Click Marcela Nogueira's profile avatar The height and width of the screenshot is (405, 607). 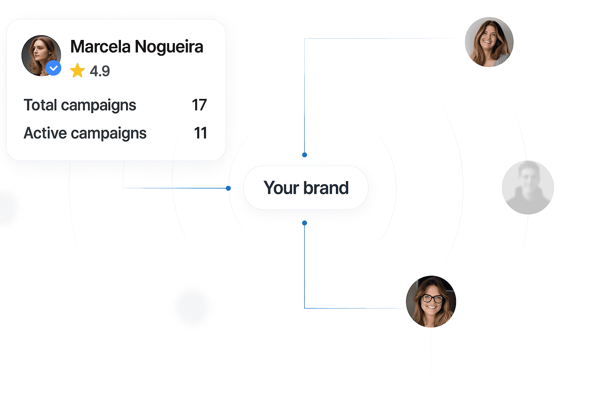point(41,55)
